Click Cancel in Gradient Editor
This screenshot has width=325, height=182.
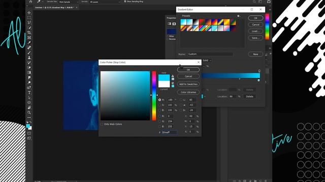click(255, 25)
